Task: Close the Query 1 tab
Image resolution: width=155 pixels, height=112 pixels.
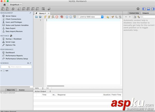Action: coord(49,13)
